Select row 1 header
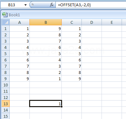The image size is (126, 119). pyautogui.click(x=6, y=28)
